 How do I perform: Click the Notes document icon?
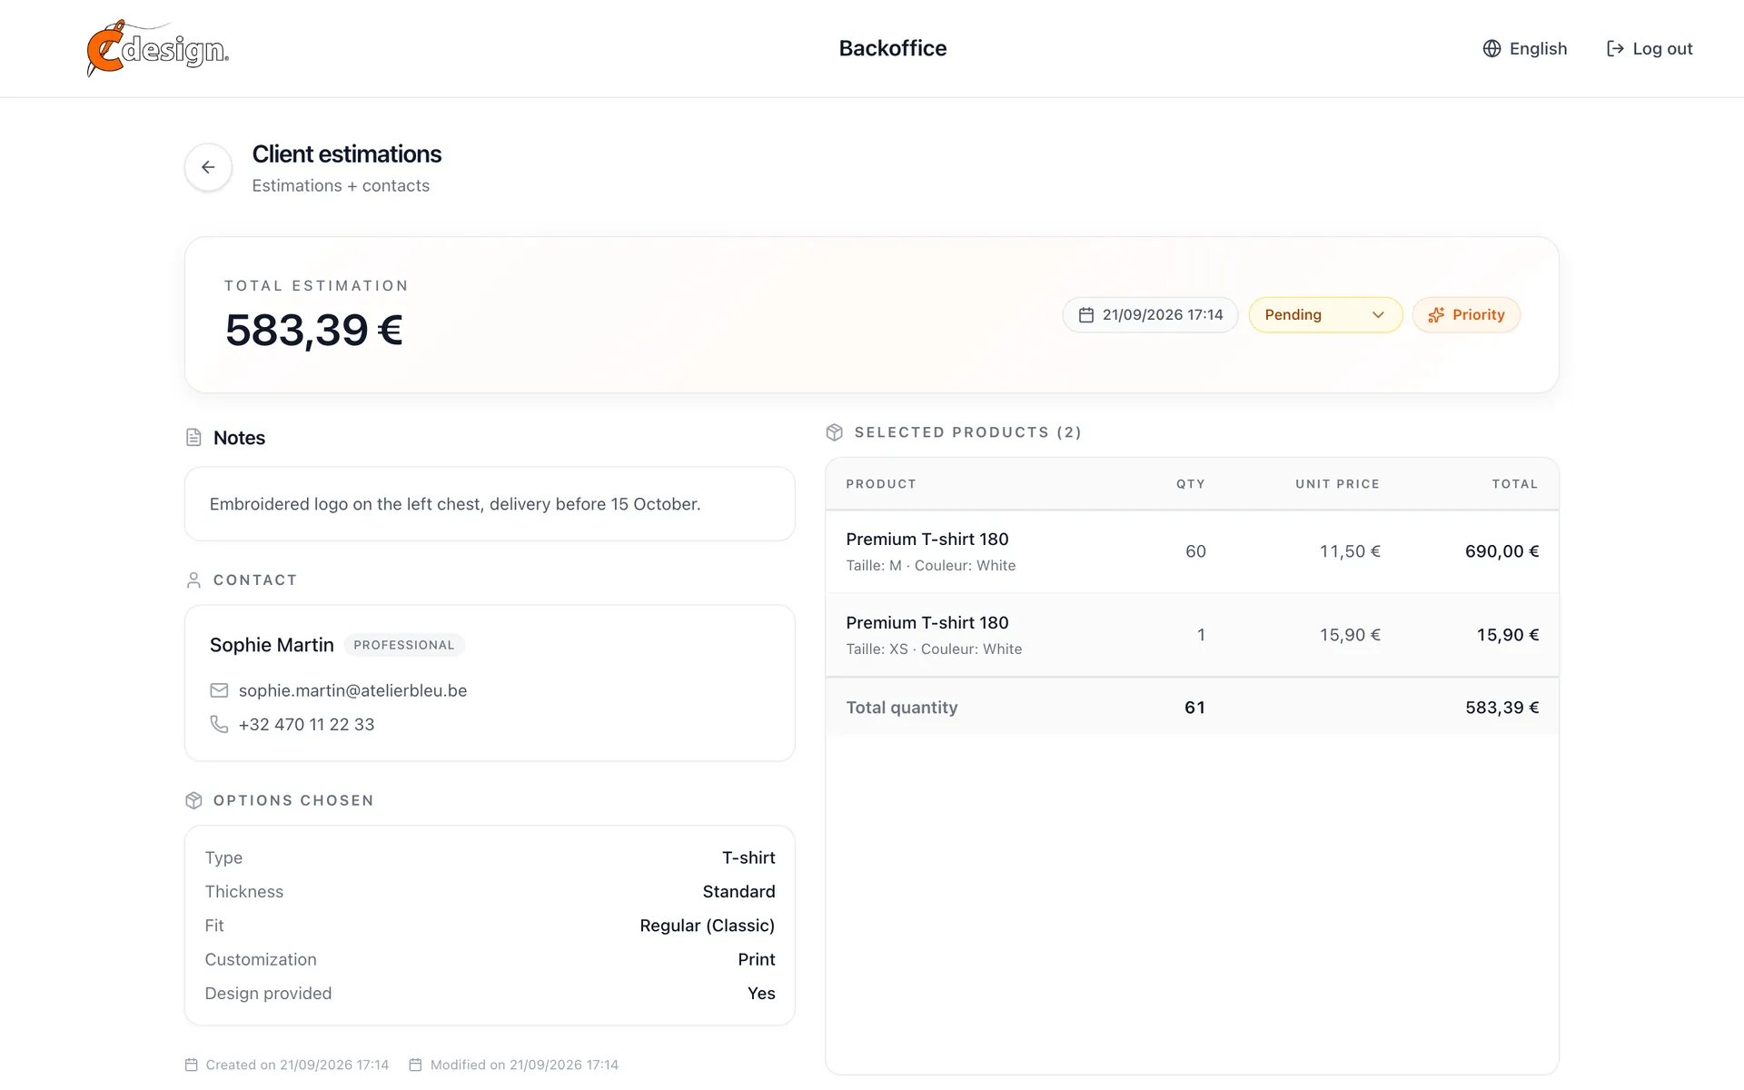(x=193, y=438)
